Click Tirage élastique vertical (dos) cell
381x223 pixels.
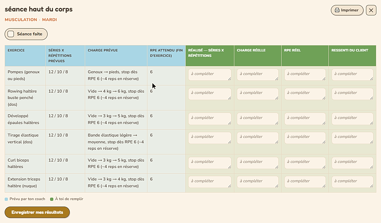pyautogui.click(x=25, y=142)
